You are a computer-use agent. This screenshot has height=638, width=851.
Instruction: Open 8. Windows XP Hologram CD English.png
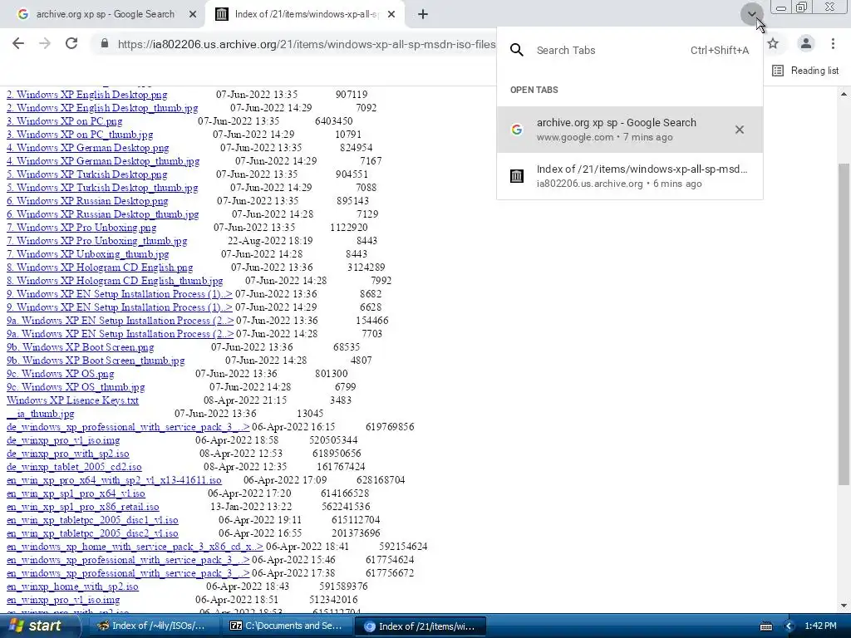100,267
